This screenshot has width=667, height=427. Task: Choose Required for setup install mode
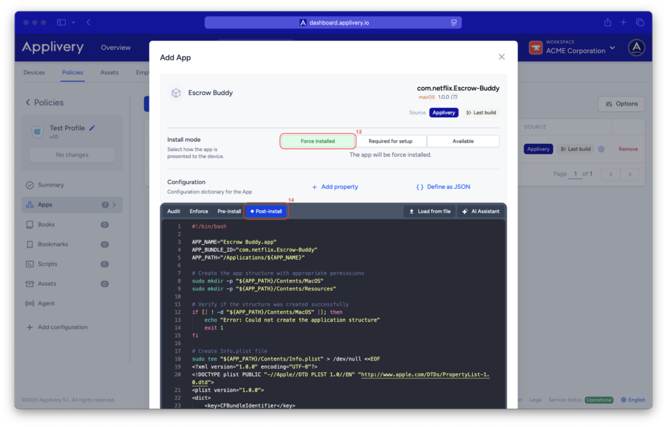point(391,141)
